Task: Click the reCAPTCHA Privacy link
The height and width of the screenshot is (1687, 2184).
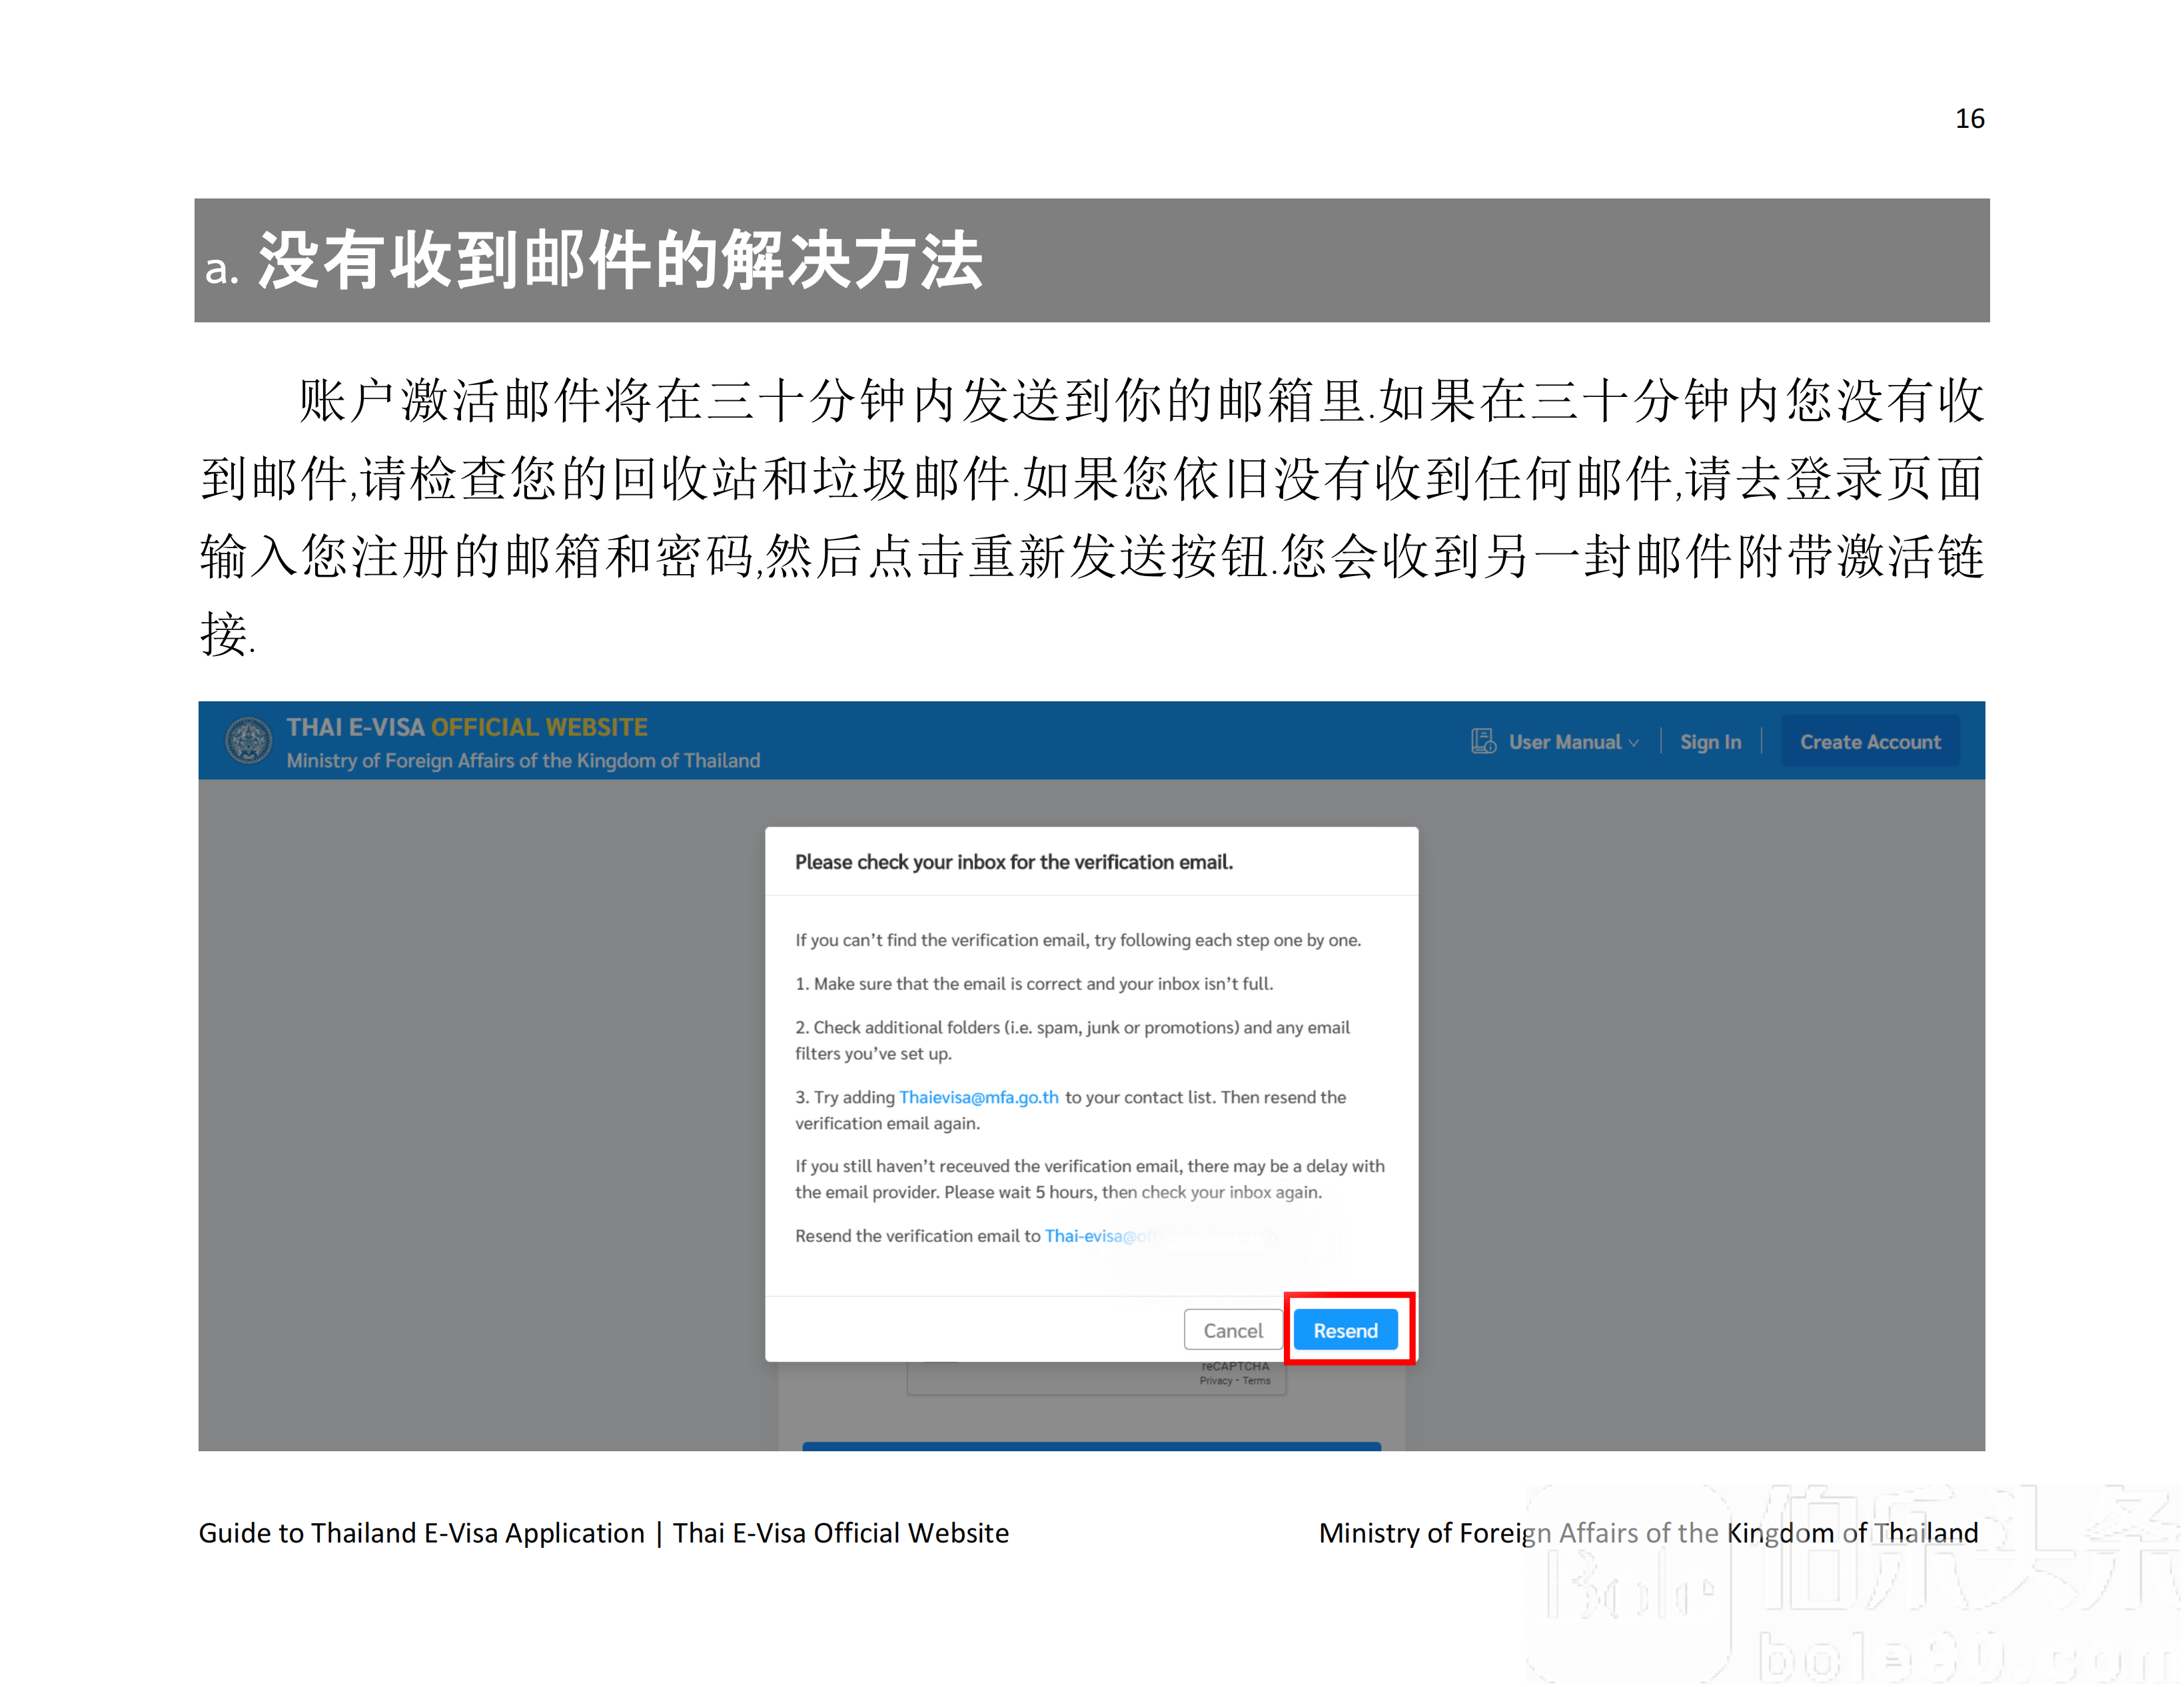Action: [1216, 1380]
